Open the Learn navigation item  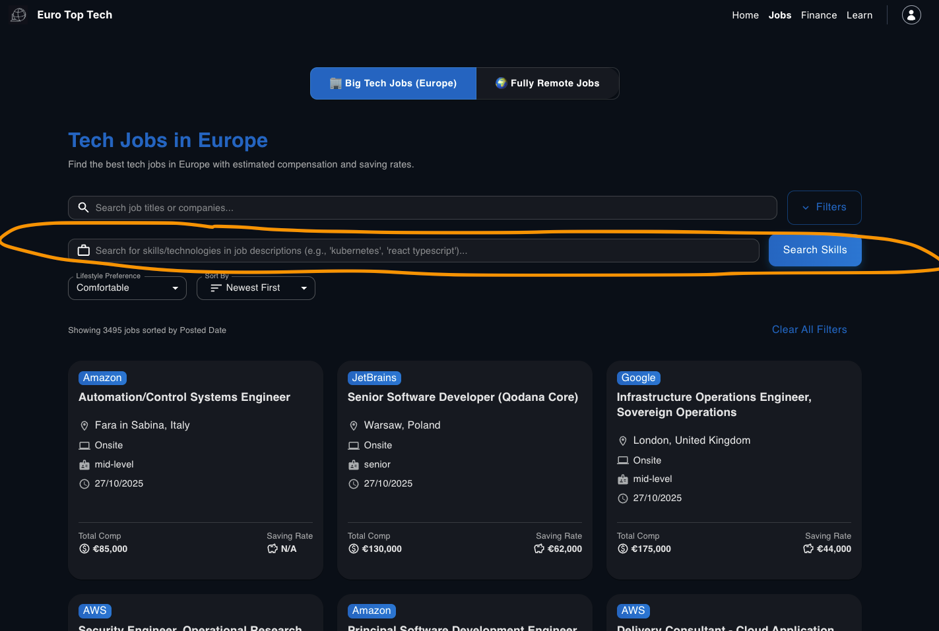coord(859,15)
